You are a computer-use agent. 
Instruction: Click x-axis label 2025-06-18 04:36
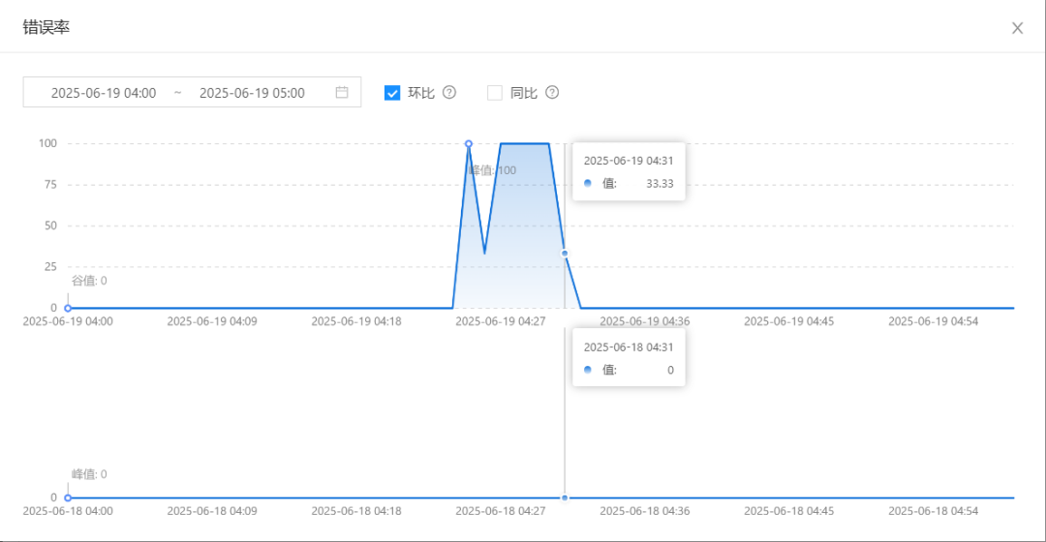point(644,511)
